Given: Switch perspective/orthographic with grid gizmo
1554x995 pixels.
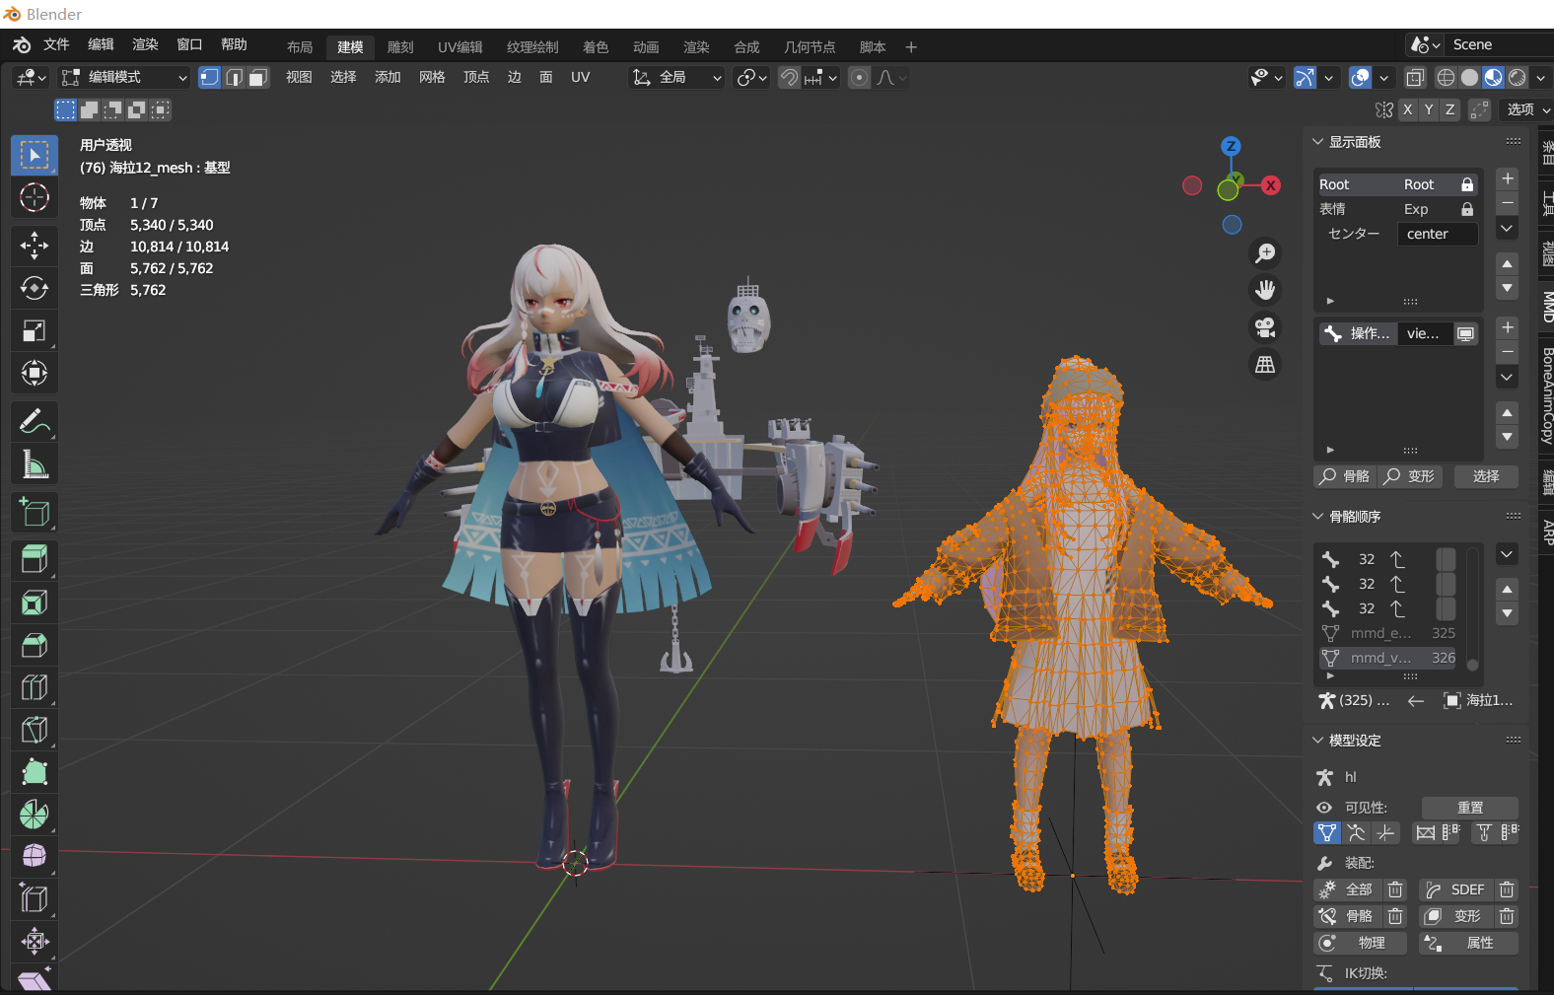Looking at the screenshot, I should click(1265, 364).
